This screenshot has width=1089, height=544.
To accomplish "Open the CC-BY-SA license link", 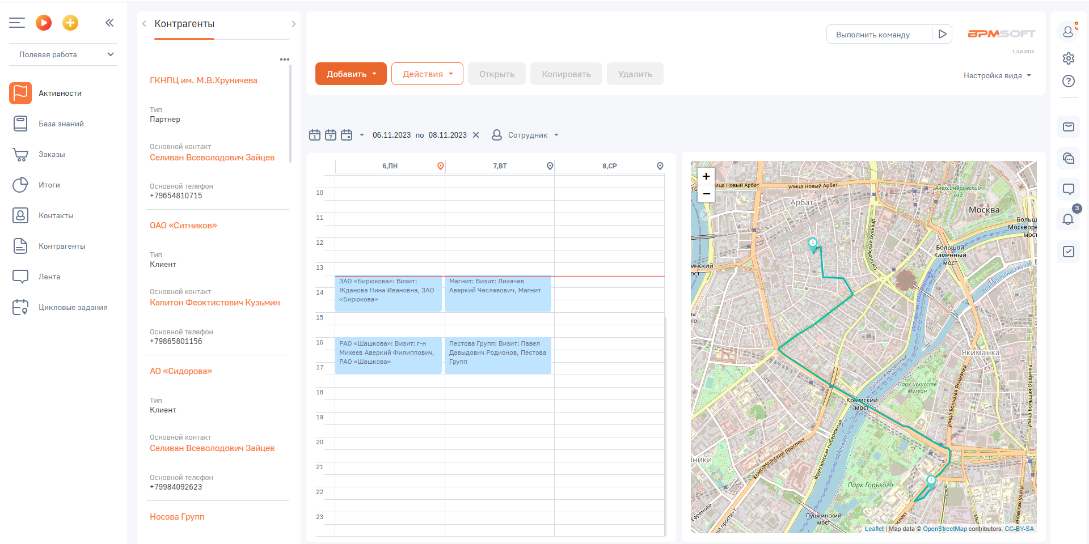I will (x=1019, y=529).
